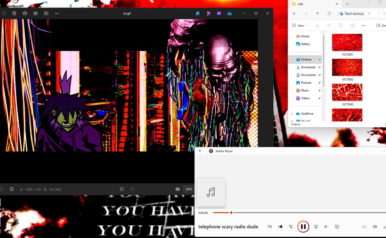Go up one folder in Explorer

(x=317, y=14)
